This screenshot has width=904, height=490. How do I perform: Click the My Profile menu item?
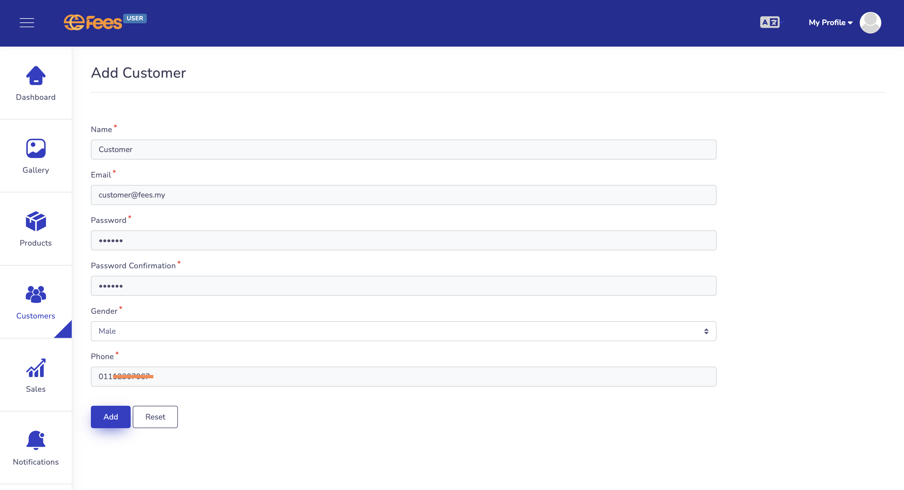tap(830, 23)
